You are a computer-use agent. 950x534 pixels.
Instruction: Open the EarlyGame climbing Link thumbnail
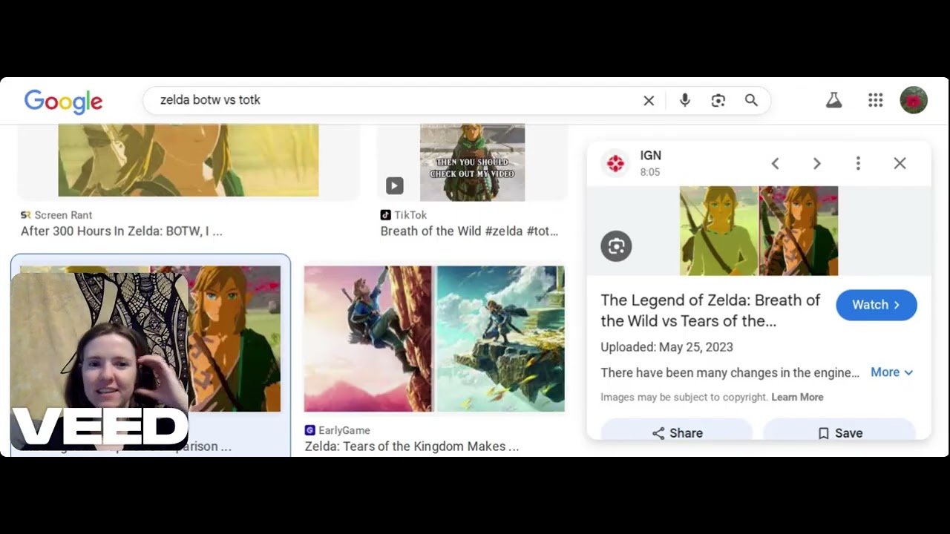pos(434,339)
